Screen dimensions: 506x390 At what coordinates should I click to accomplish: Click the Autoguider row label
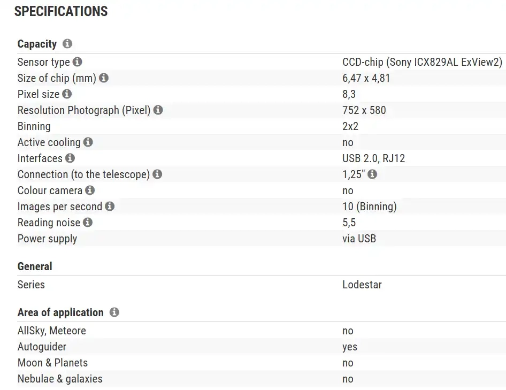pos(42,347)
